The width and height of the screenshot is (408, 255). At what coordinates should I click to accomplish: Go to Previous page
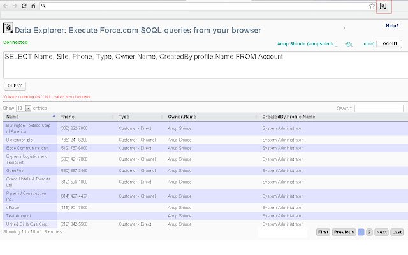click(344, 232)
